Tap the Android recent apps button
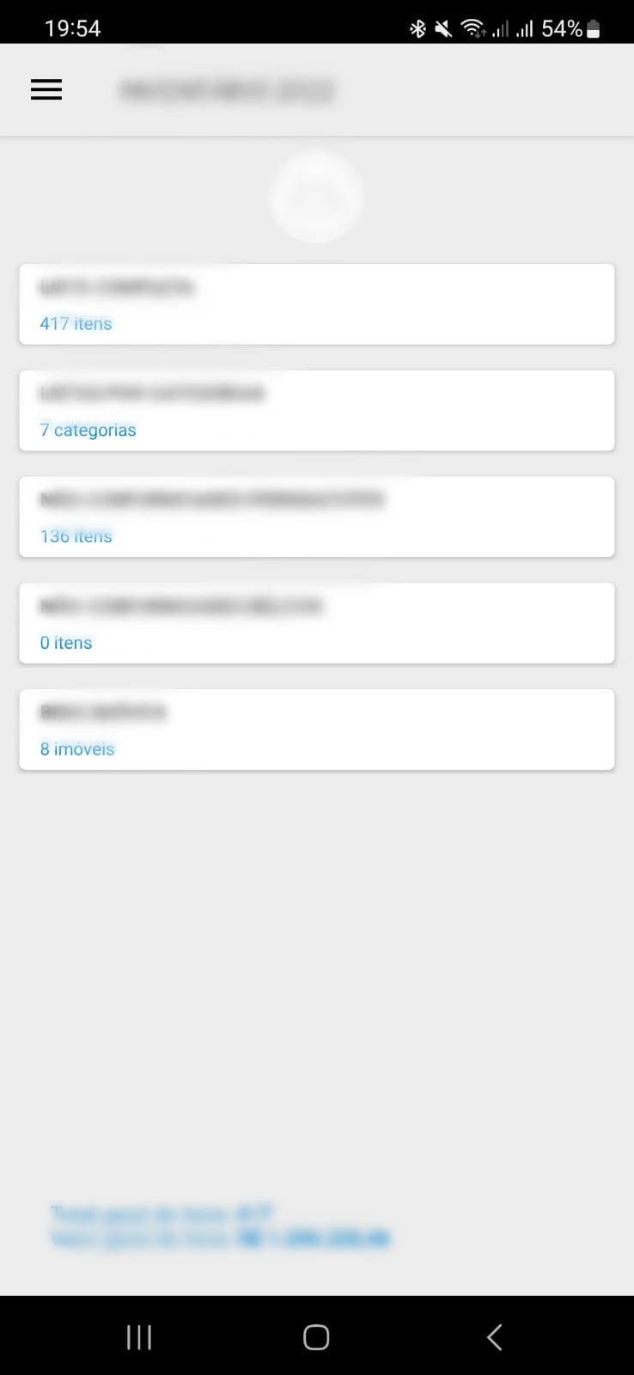Viewport: 634px width, 1375px height. 139,1337
